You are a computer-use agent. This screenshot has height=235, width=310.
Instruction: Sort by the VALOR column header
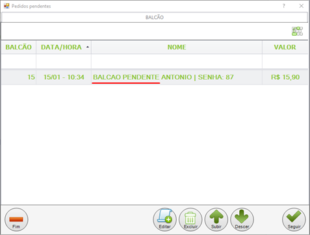(285, 47)
